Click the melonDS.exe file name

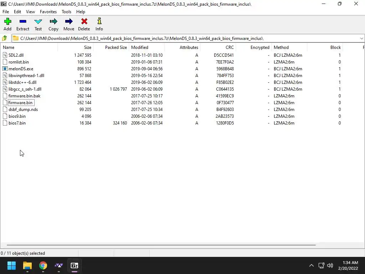coord(21,69)
